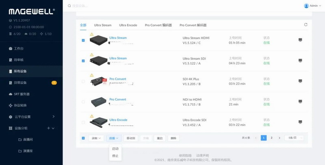This screenshot has width=325, height=165.
Task: Click the 重启 button
Action: click(160, 138)
